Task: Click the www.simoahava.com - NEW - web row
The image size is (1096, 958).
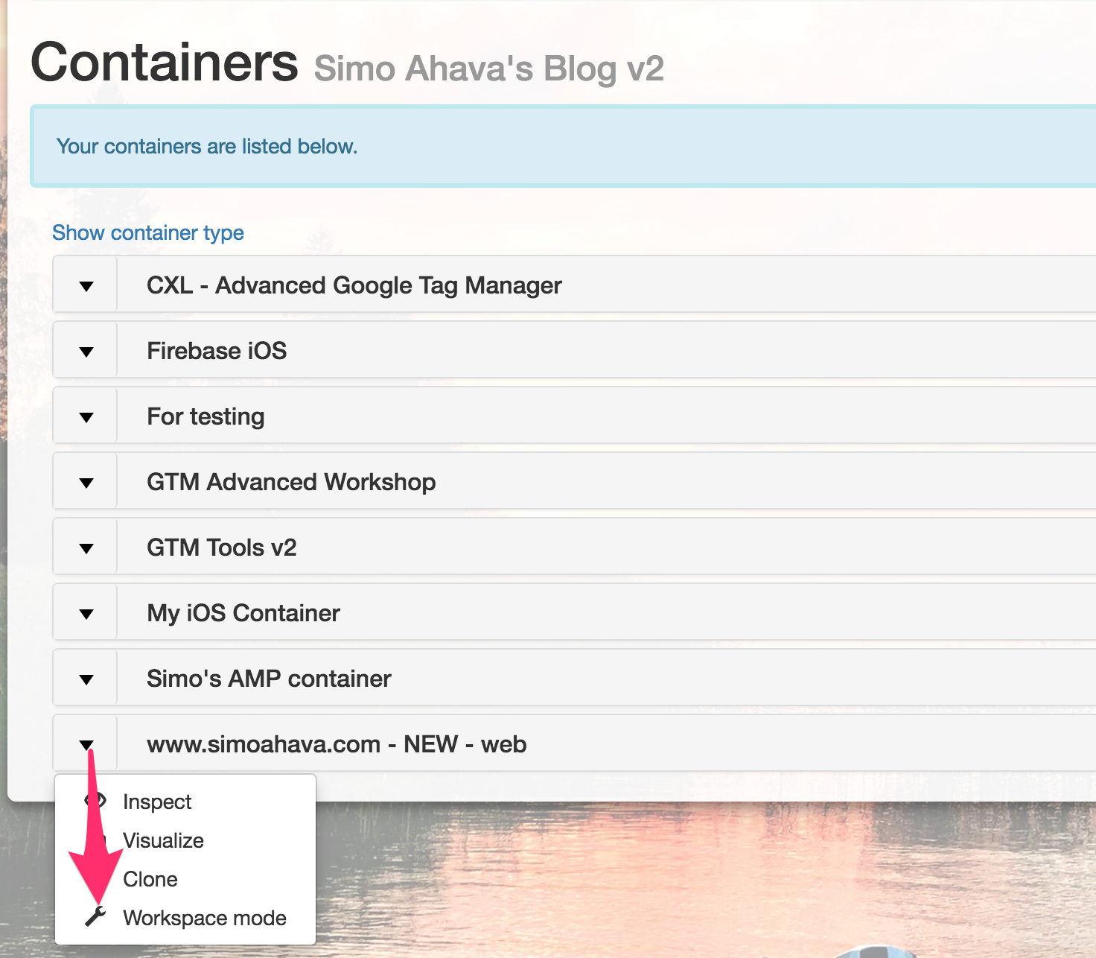Action: [x=606, y=744]
